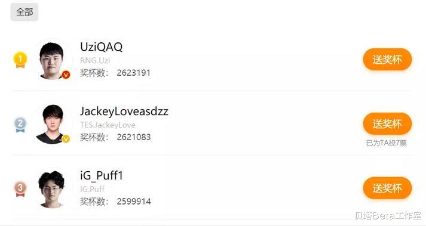The width and height of the screenshot is (426, 226).
Task: Click the RNG.Uzi team label
Action: point(95,60)
